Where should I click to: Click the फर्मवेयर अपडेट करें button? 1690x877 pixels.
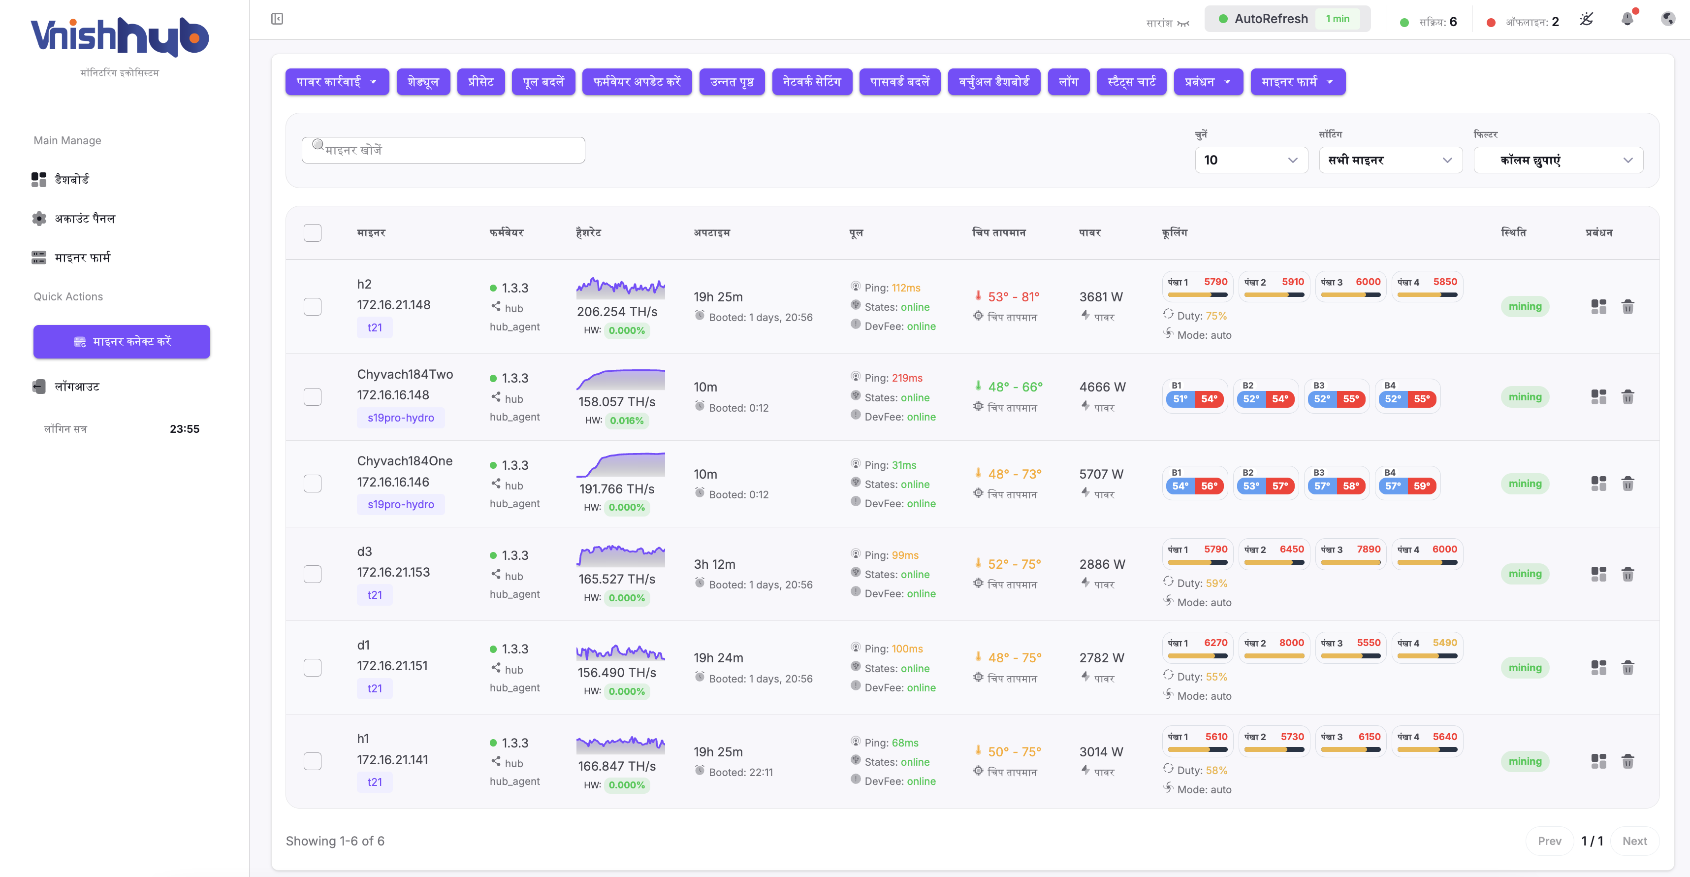click(637, 82)
